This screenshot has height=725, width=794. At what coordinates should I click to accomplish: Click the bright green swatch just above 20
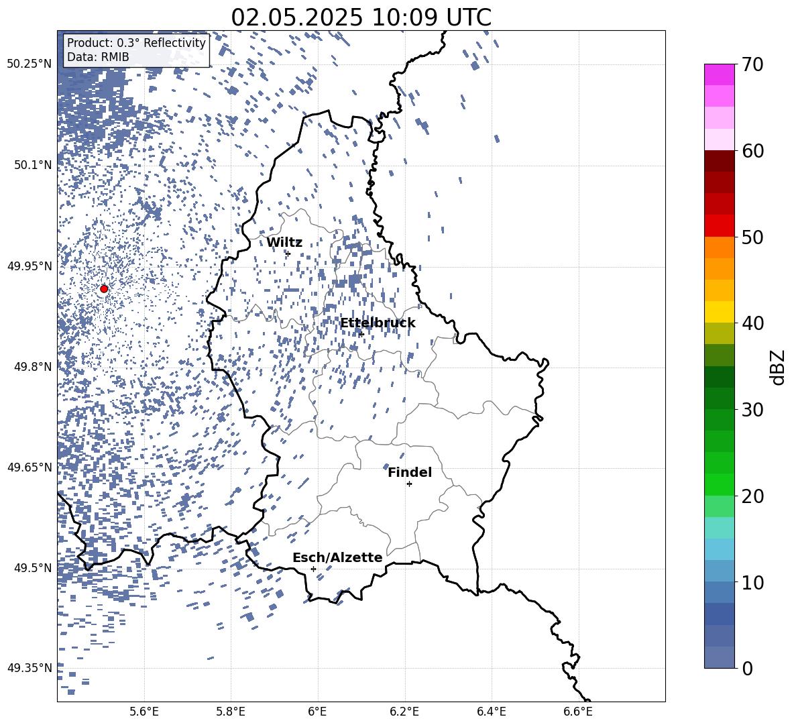coord(719,484)
